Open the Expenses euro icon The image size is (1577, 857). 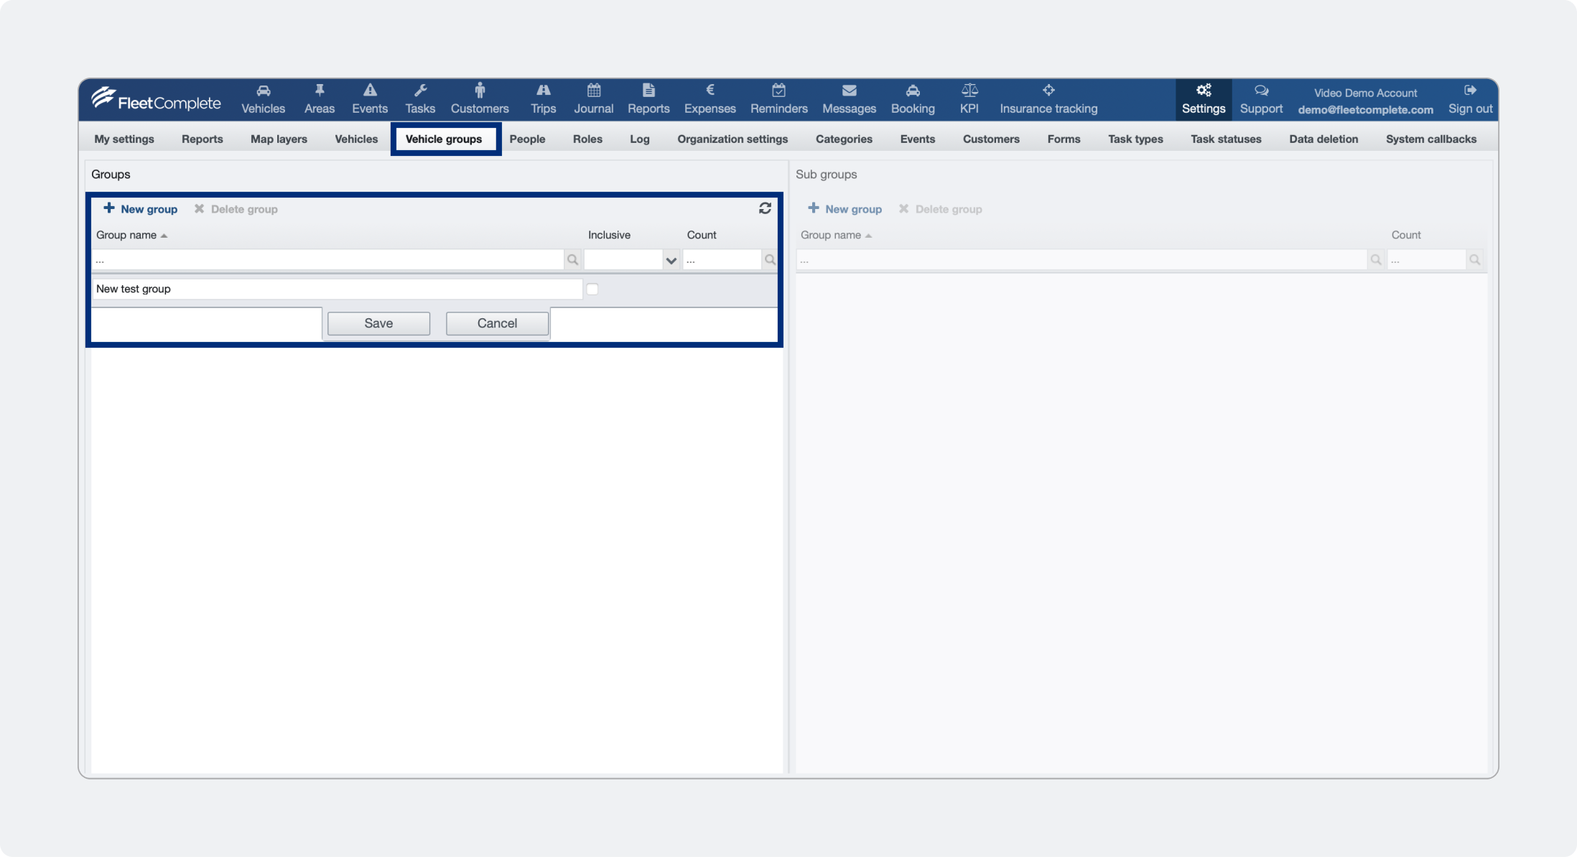[x=710, y=91]
